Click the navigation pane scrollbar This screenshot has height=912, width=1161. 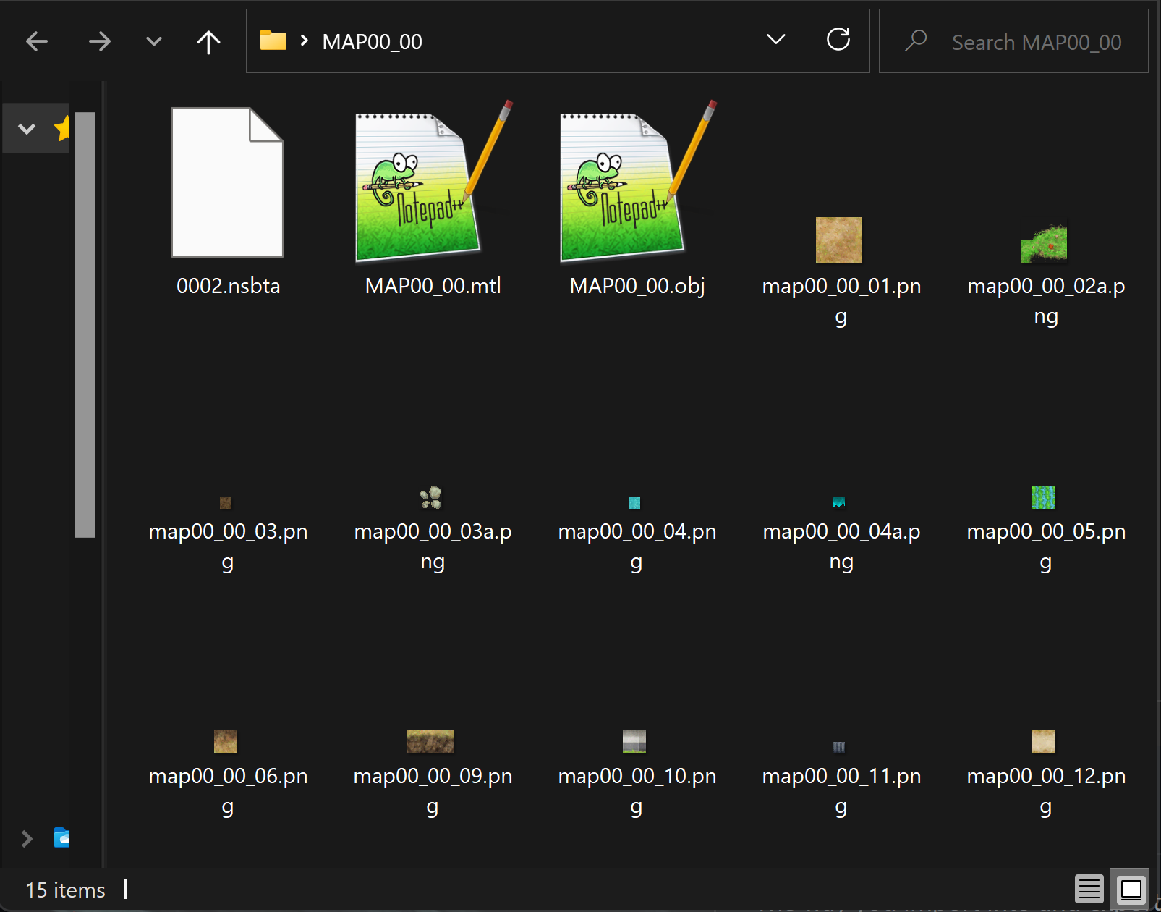tap(85, 325)
